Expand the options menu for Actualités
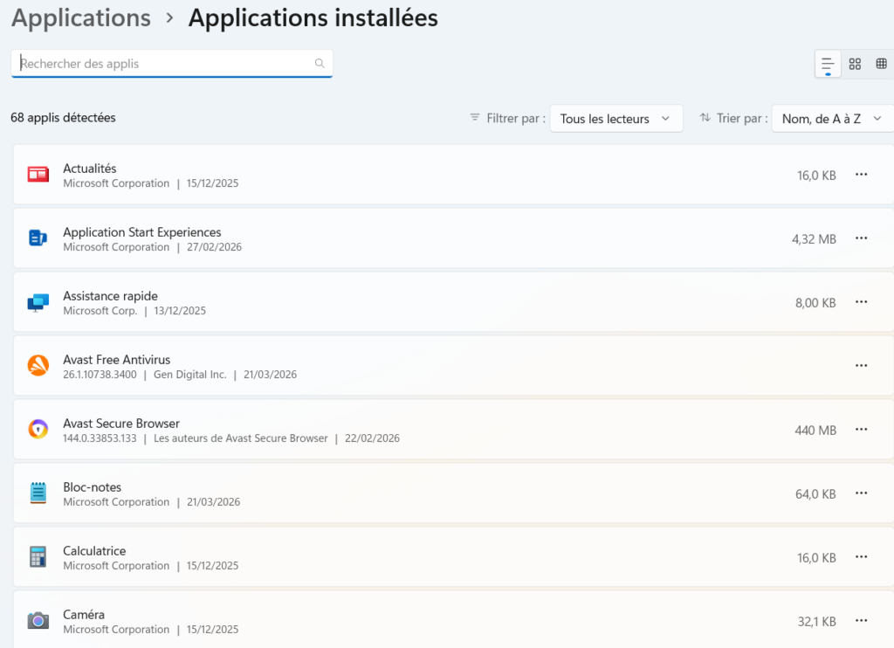 (862, 175)
